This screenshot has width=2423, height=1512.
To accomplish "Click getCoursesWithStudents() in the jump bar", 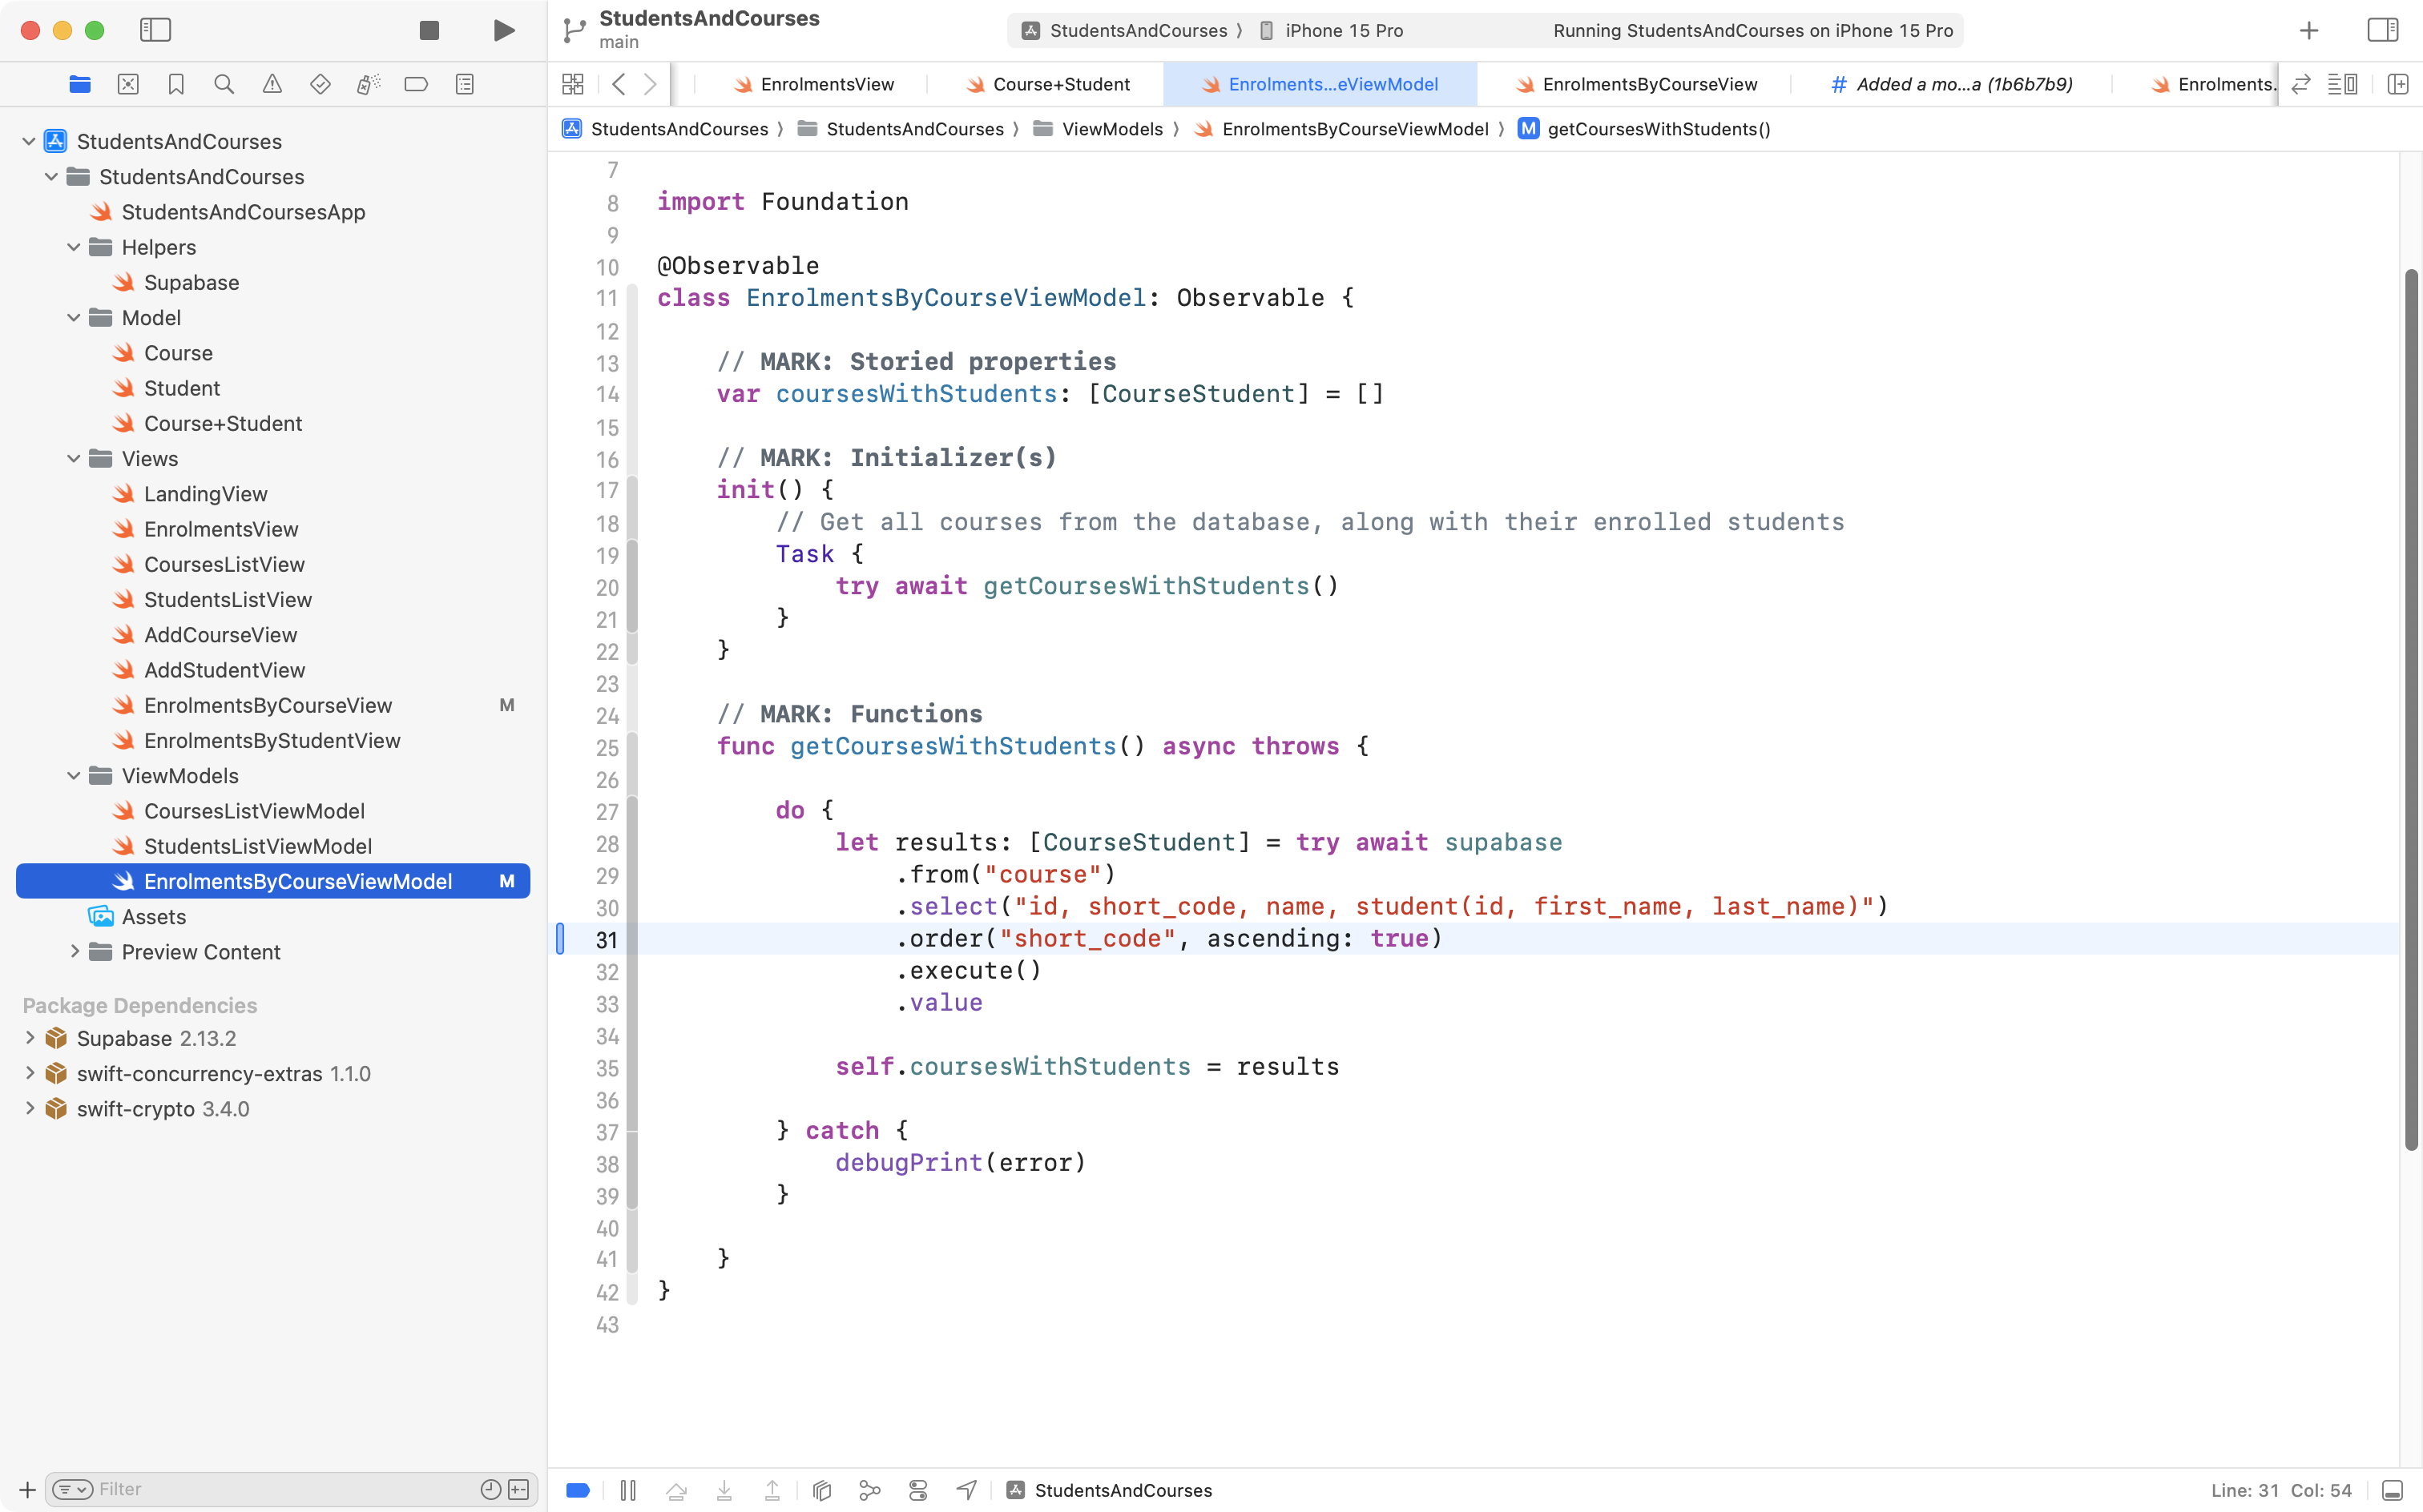I will coord(1661,129).
